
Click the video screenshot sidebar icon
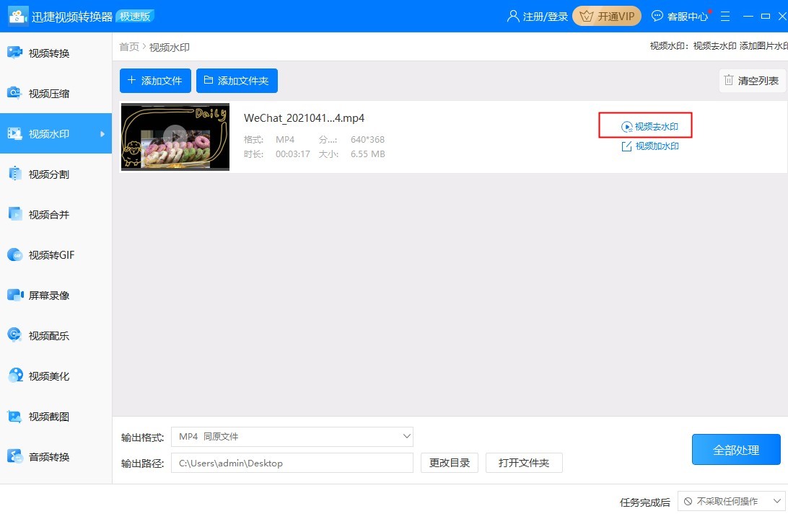click(x=15, y=416)
